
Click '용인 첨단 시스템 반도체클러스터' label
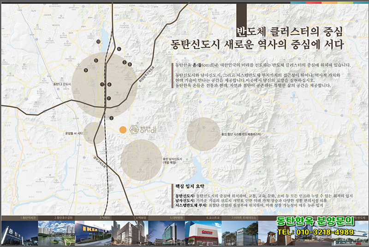coord(241,134)
